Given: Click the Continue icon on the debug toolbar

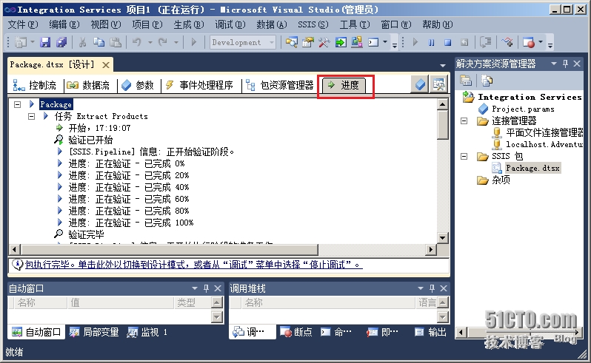Looking at the screenshot, I should 415,42.
